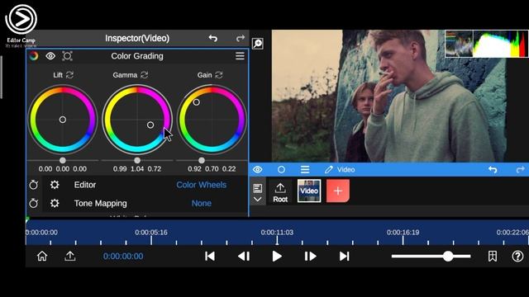Click the Lift wheel center point
The height and width of the screenshot is (297, 529).
tap(63, 120)
